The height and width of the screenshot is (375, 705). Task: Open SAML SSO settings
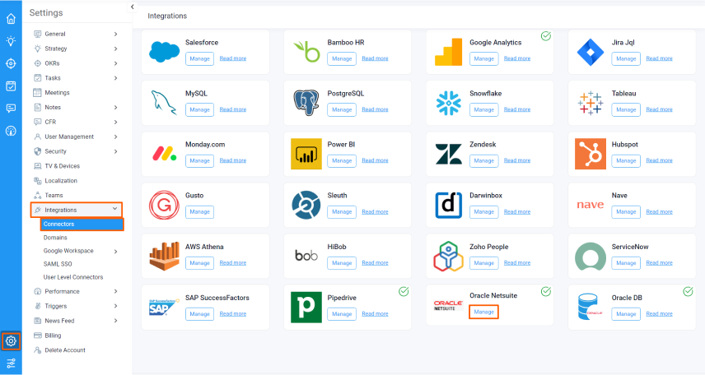tap(58, 264)
